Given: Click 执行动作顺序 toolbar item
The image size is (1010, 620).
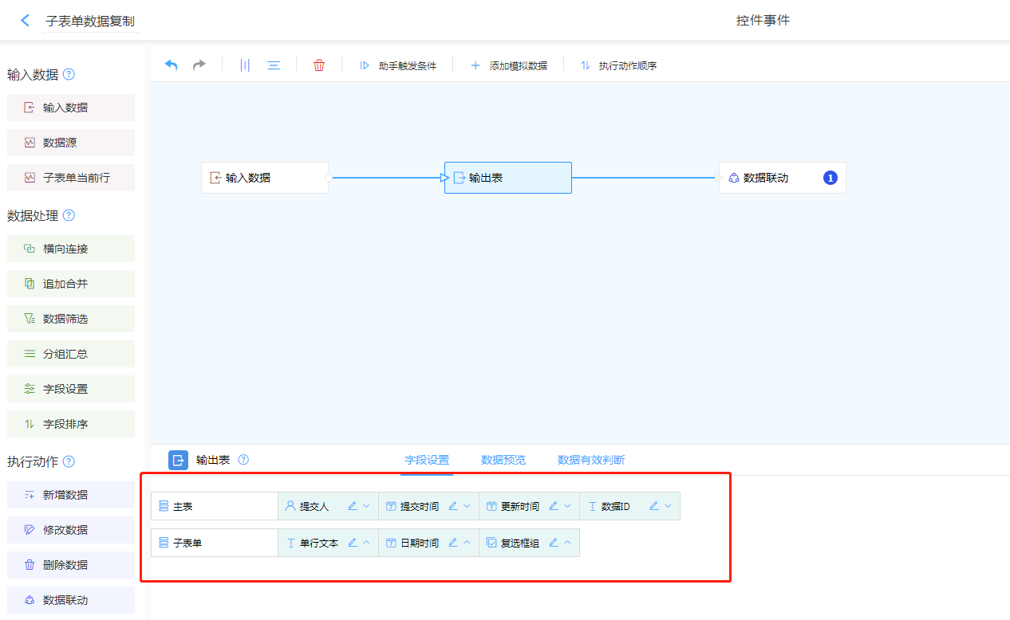Looking at the screenshot, I should tap(619, 65).
